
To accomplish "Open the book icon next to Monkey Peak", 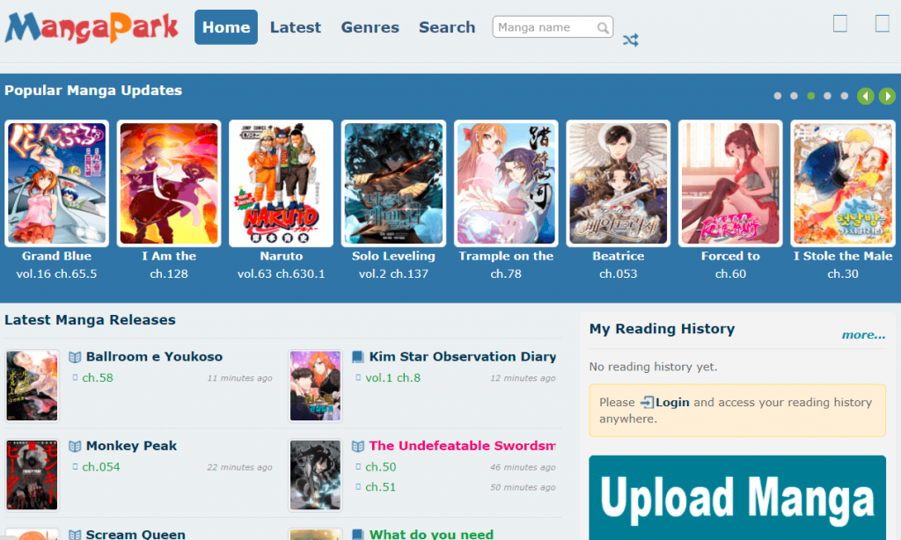I will click(x=77, y=446).
